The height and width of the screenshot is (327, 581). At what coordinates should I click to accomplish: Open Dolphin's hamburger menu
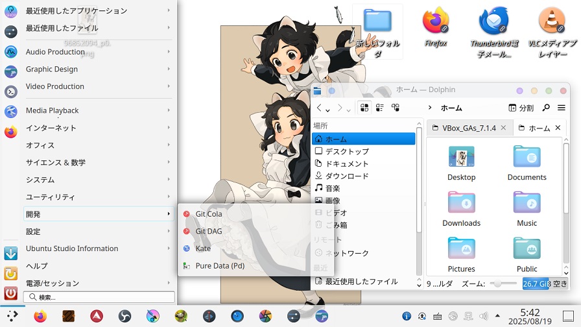(x=562, y=108)
